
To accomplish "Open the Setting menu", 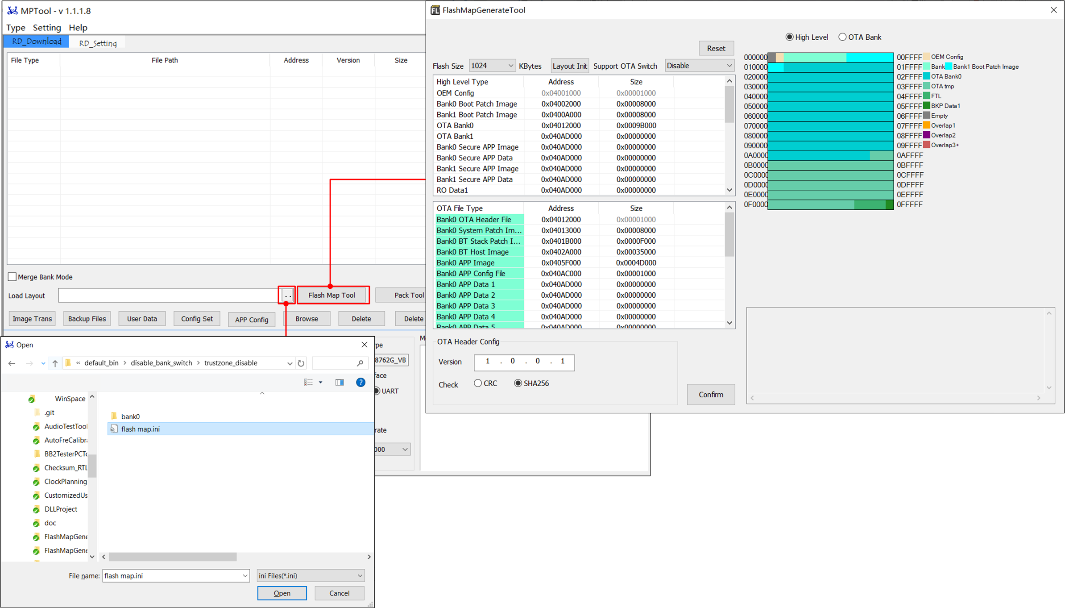I will point(47,28).
